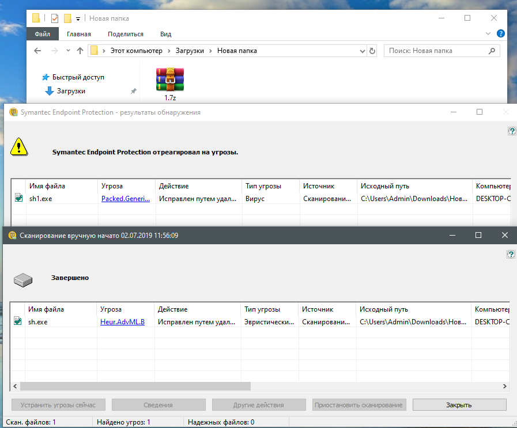Click the Эвристически... threat type cell
This screenshot has width=517, height=428.
(269, 322)
